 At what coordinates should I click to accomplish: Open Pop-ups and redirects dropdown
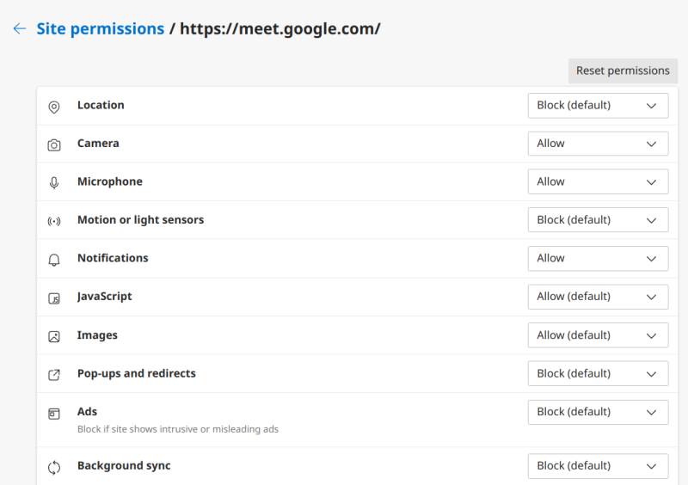pos(598,373)
